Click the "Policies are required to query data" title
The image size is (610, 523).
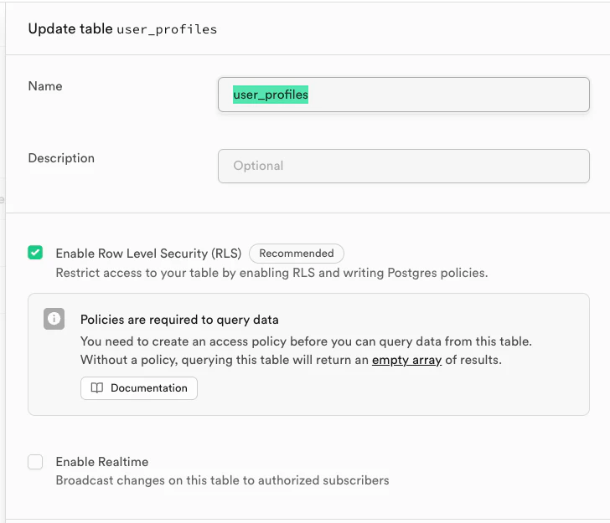[x=179, y=320]
